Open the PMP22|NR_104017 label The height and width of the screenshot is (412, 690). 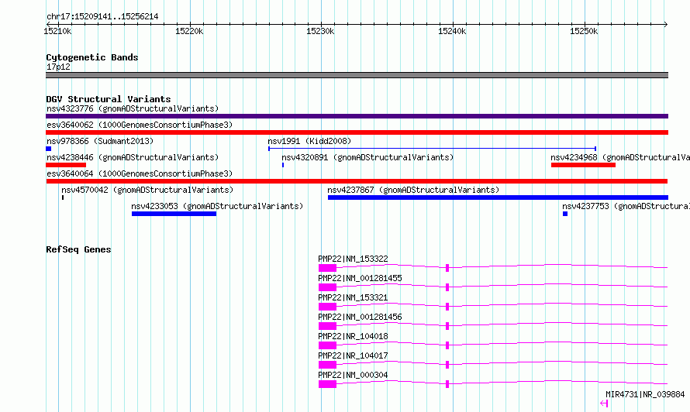point(353,355)
